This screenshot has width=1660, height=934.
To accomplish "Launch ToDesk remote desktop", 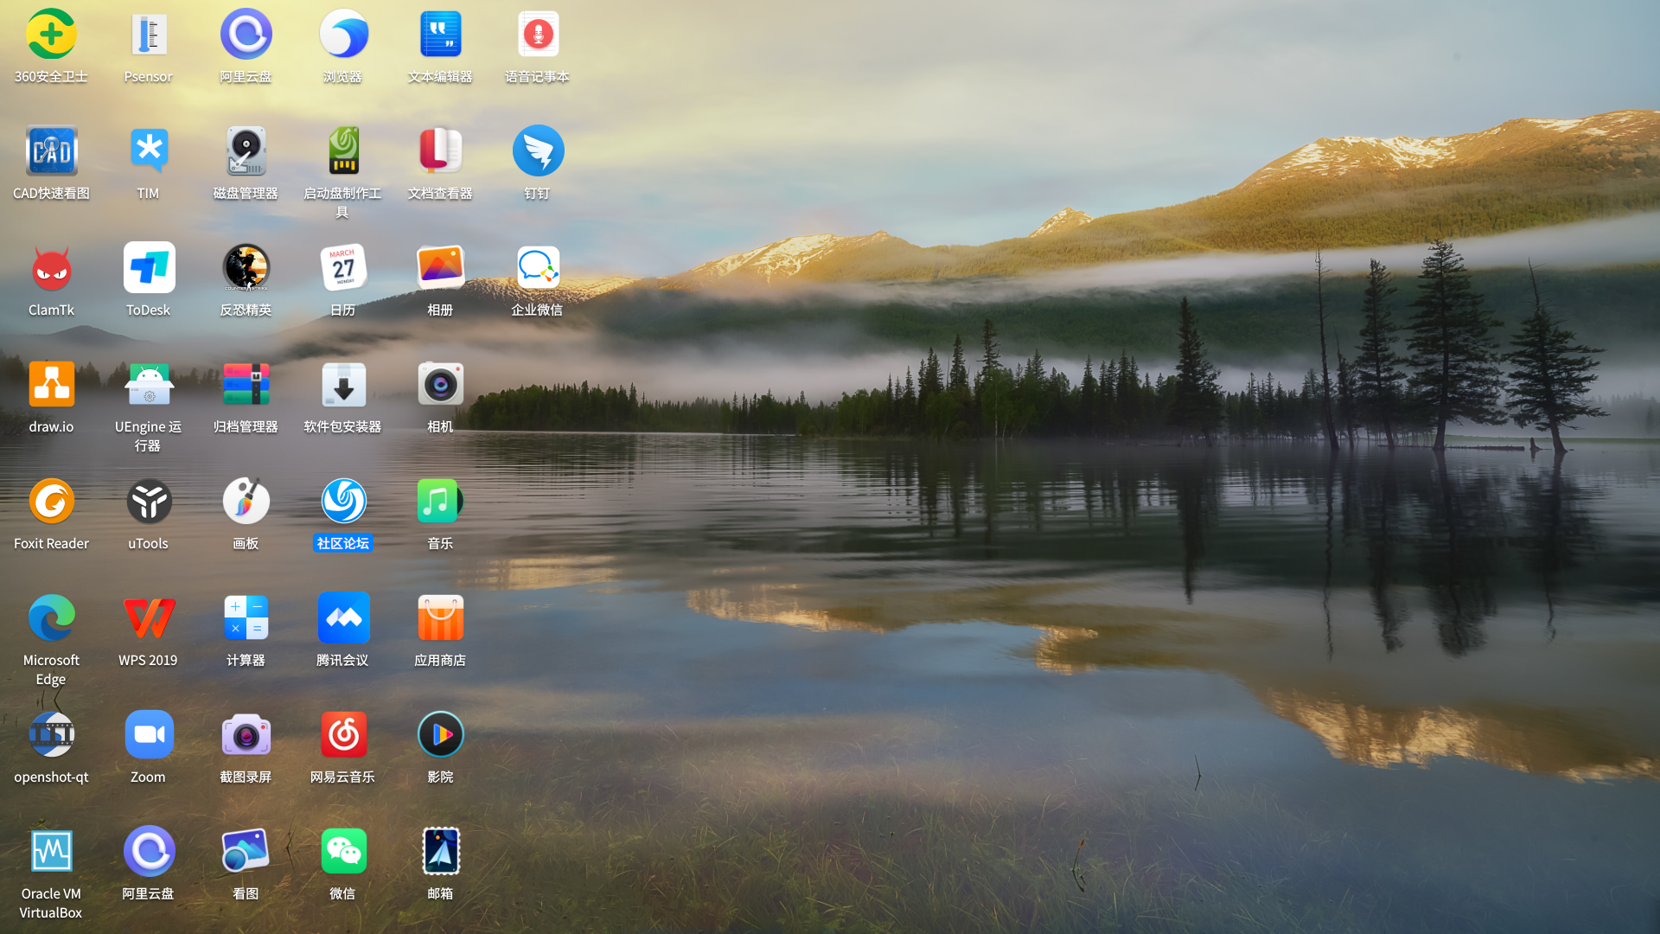I will click(x=148, y=267).
